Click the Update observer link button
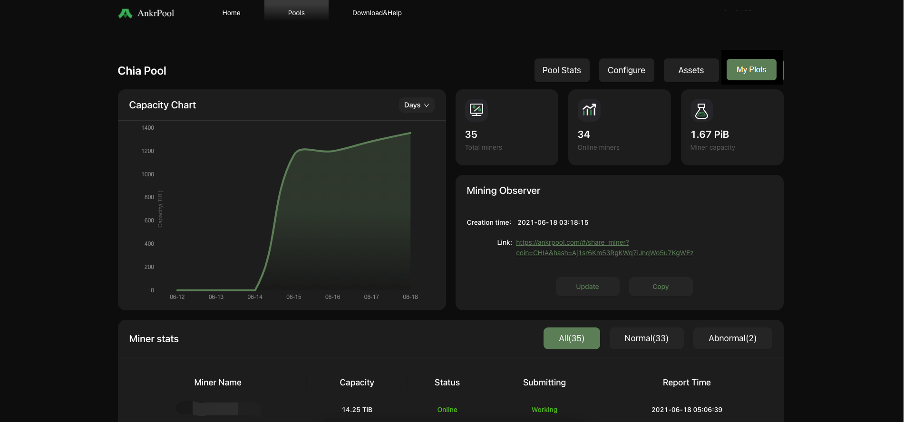The image size is (904, 422). 587,287
